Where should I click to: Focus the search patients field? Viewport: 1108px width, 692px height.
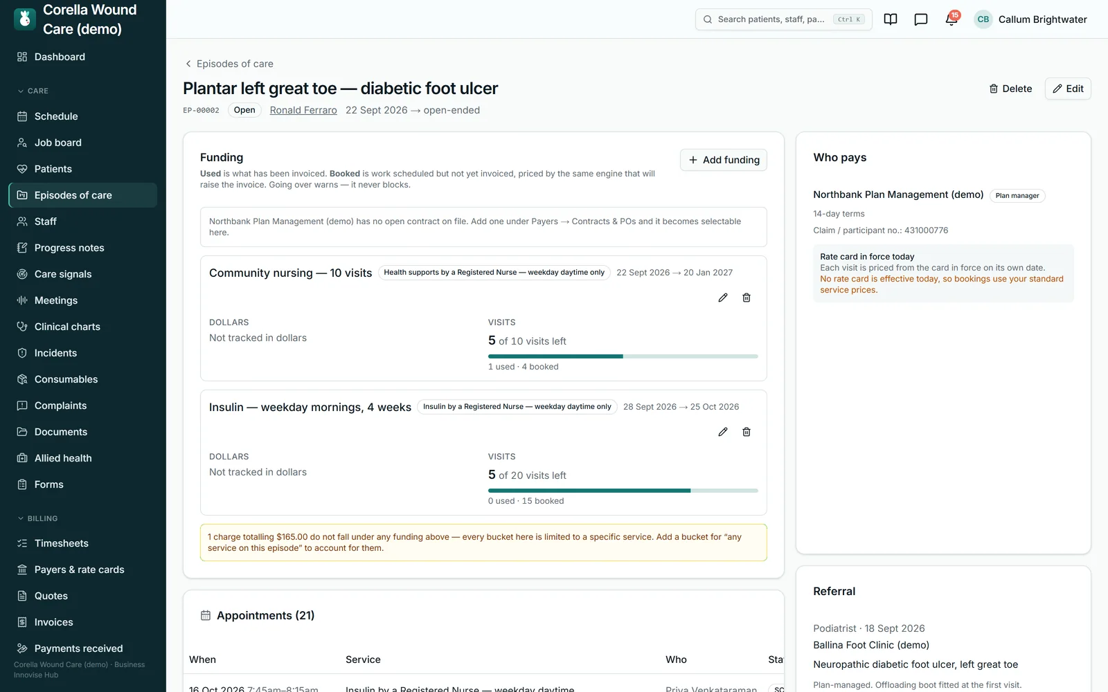[x=783, y=19]
